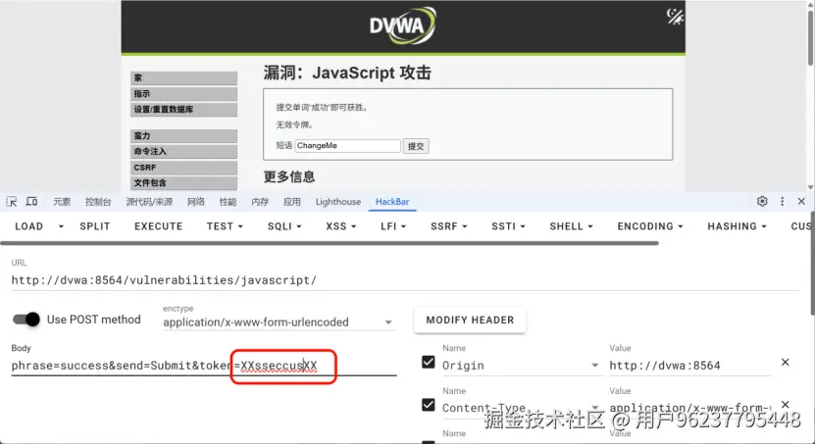Open the 家 sidebar link

click(184, 77)
